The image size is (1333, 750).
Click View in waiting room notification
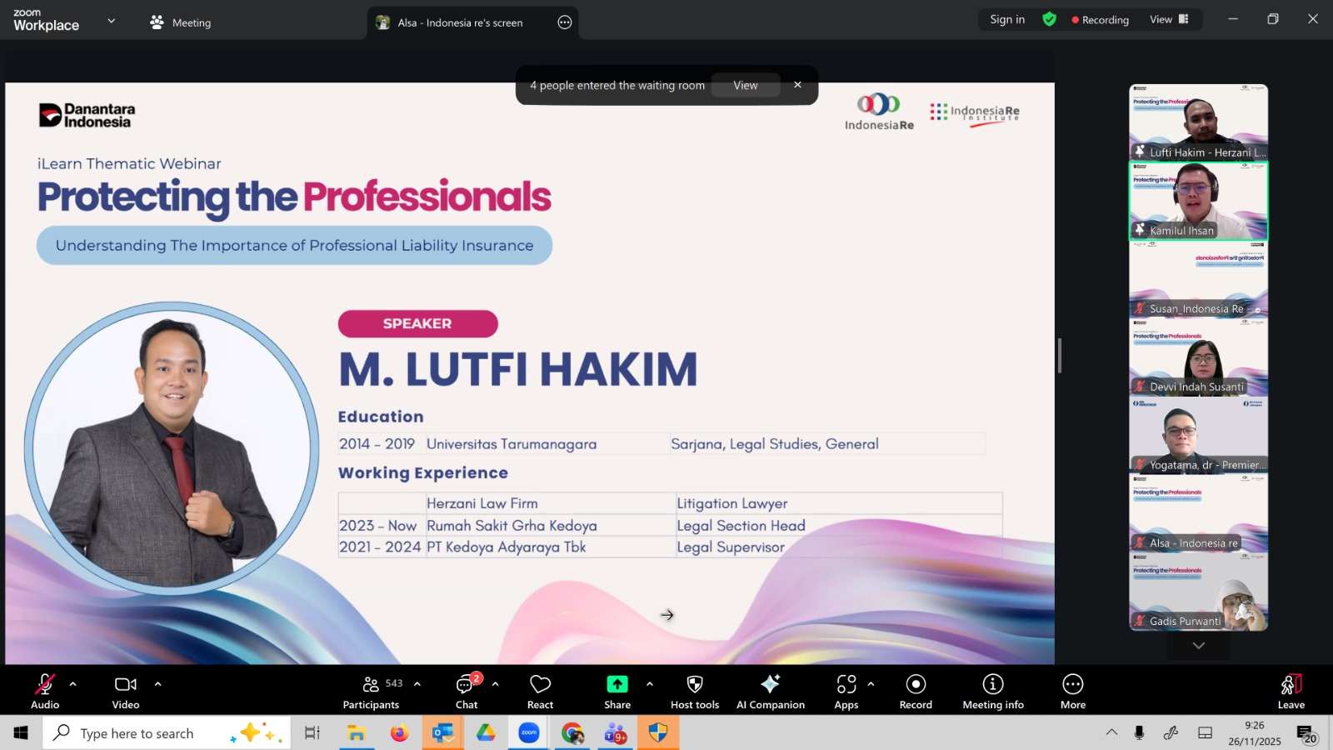point(745,85)
